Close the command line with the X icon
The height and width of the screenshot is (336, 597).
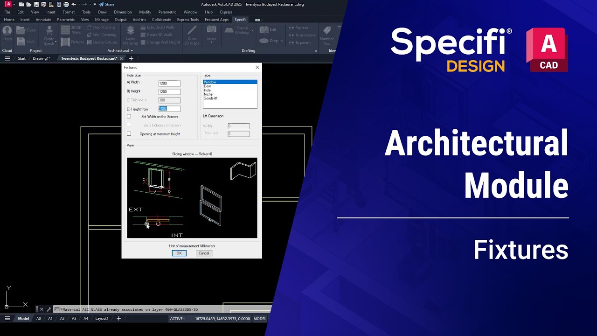42,309
